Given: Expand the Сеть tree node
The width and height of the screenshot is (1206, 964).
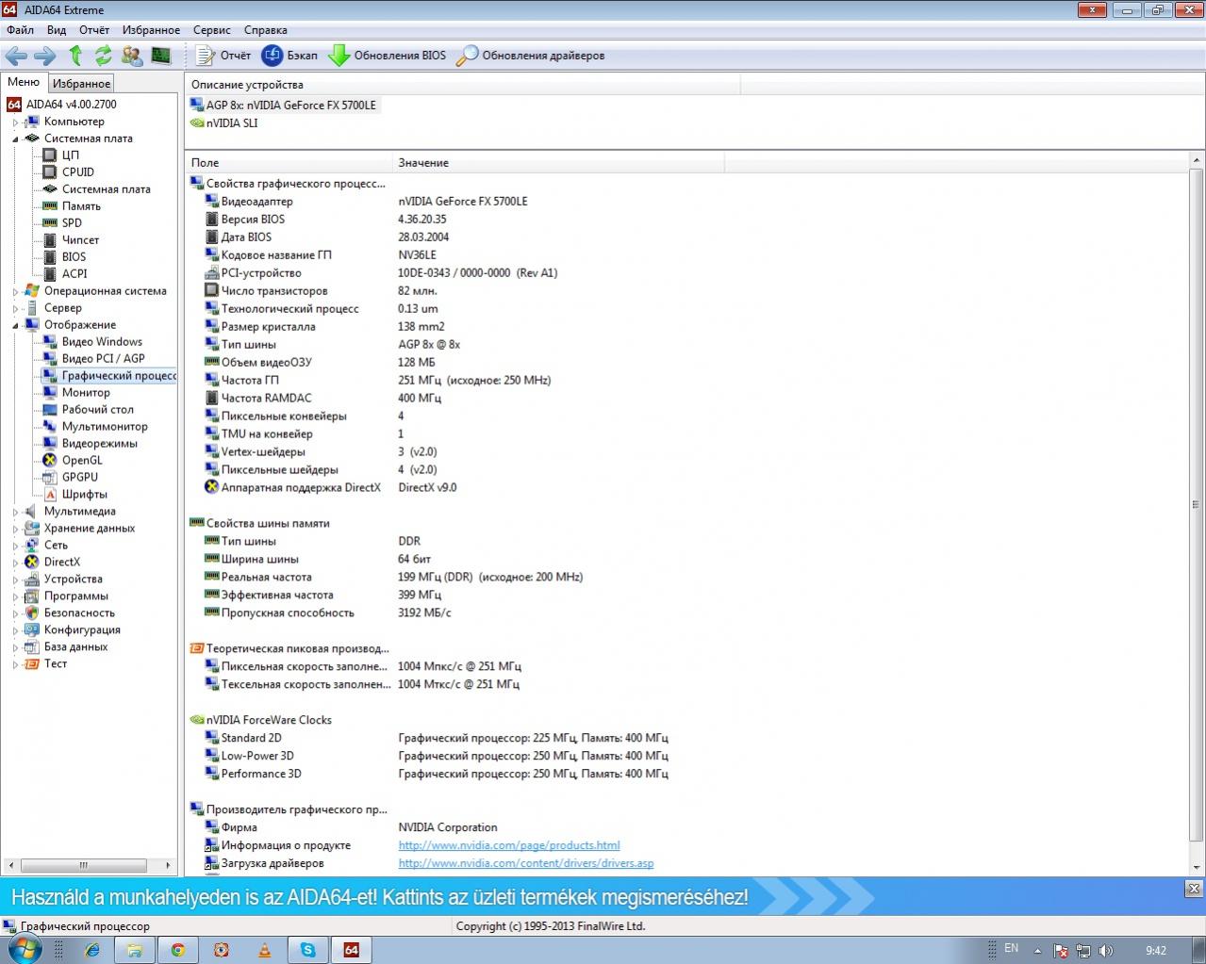Looking at the screenshot, I should (x=15, y=546).
